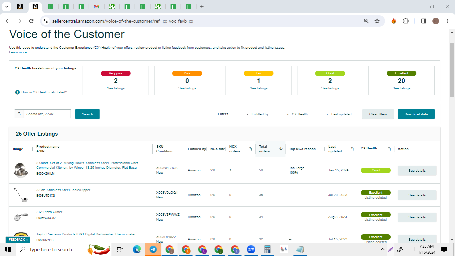
Task: Expand the CX Health filter
Action: click(297, 114)
